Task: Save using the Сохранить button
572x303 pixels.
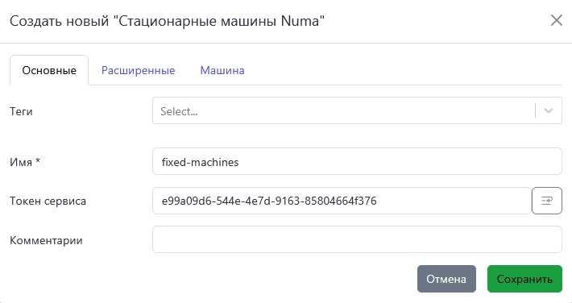Action: (524, 279)
